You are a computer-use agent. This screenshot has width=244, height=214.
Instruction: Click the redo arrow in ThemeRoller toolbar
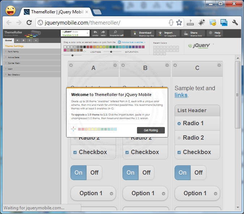point(103,33)
